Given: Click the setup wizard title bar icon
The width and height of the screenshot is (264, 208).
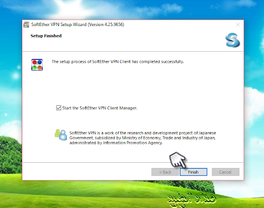Looking at the screenshot, I should pyautogui.click(x=26, y=25).
